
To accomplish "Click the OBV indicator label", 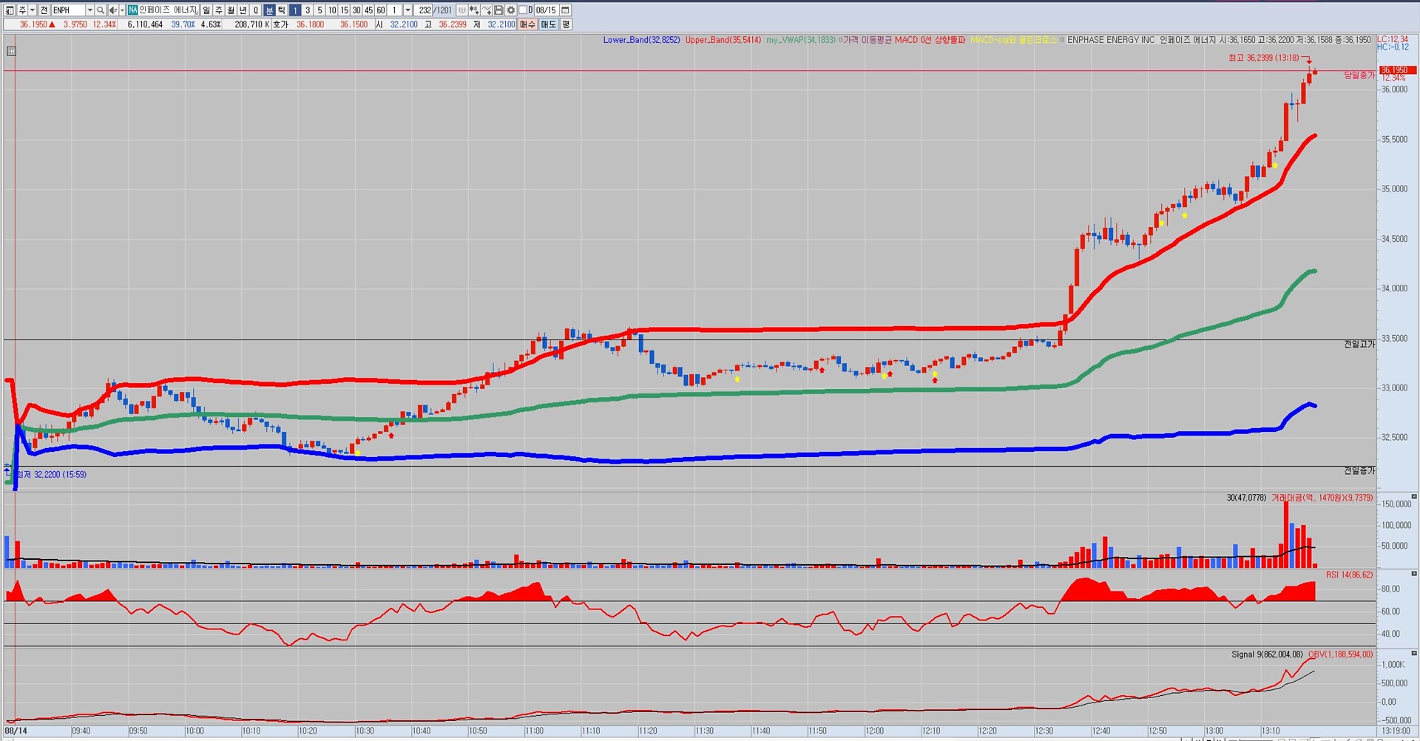I will click(1340, 654).
